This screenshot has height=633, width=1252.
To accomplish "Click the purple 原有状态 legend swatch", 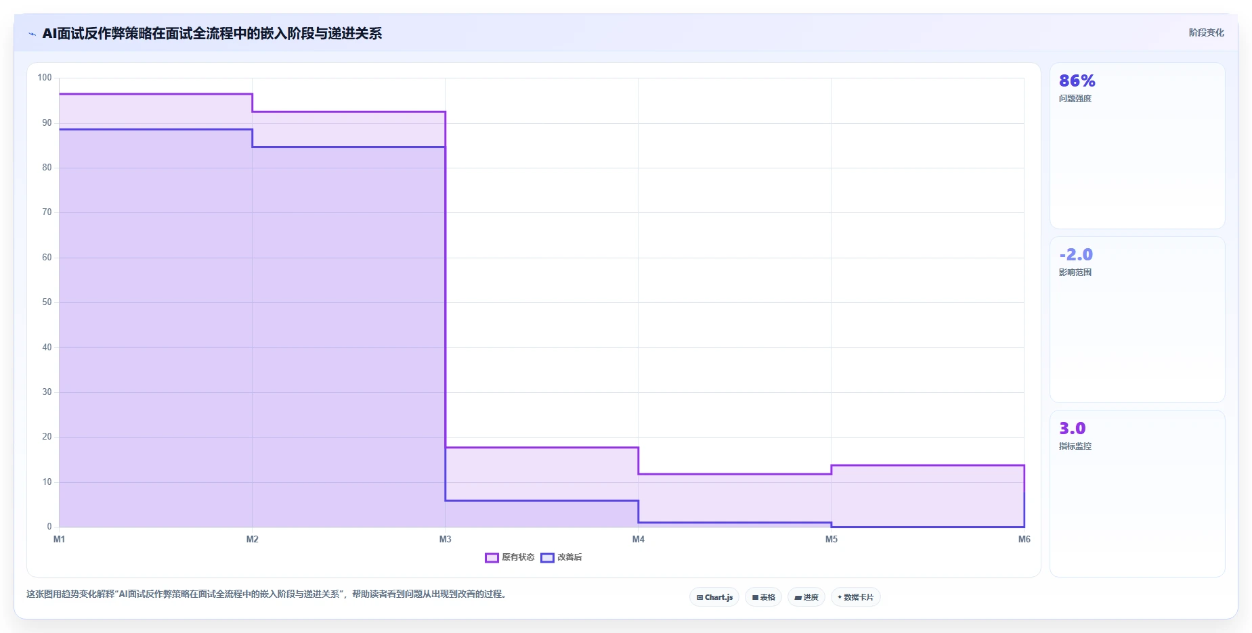I will [x=492, y=558].
